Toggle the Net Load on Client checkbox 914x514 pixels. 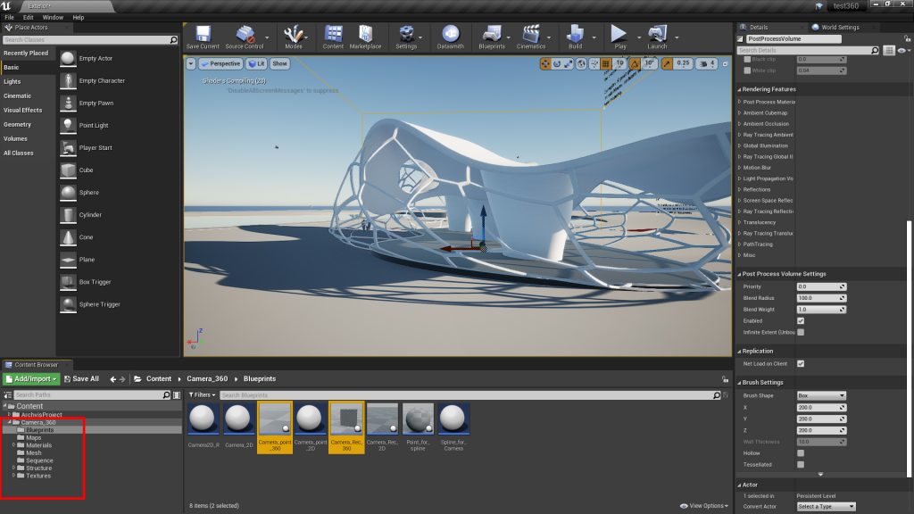(x=801, y=364)
